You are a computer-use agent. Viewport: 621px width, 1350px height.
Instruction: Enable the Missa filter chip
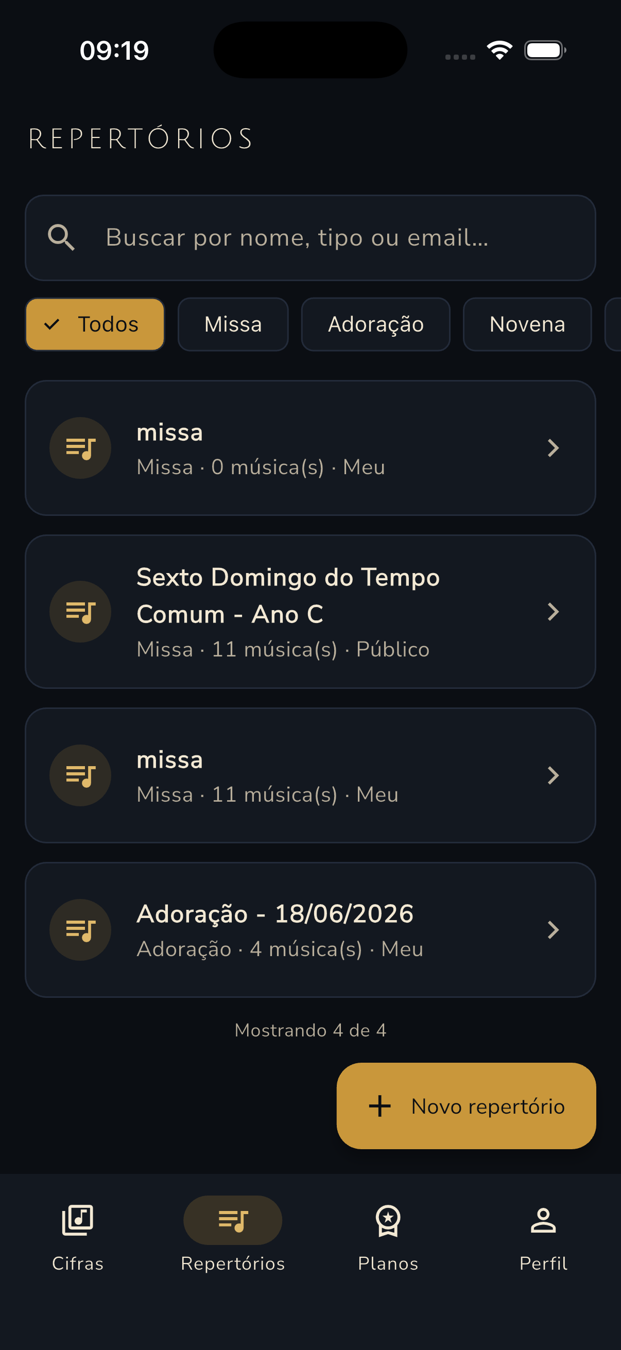(233, 324)
